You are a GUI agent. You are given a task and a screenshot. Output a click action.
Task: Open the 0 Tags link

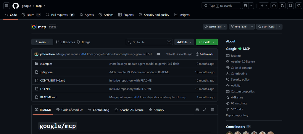[83, 42]
